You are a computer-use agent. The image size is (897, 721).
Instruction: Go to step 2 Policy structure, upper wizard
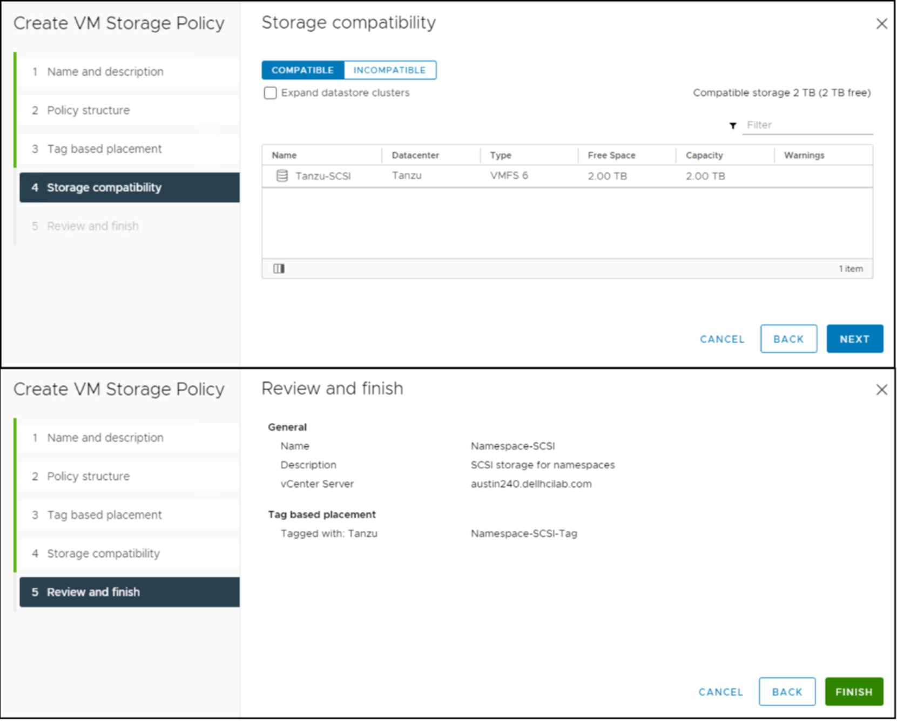(x=129, y=111)
